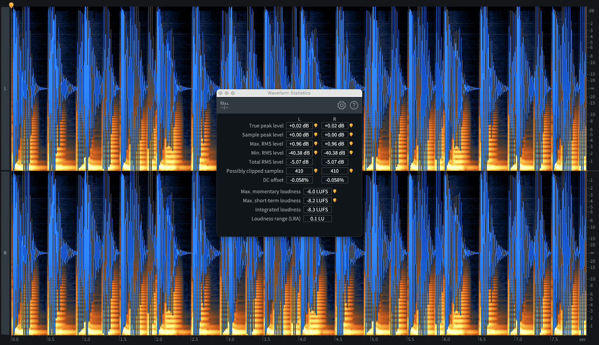Jump to left channel clipped samples marker

click(x=316, y=171)
